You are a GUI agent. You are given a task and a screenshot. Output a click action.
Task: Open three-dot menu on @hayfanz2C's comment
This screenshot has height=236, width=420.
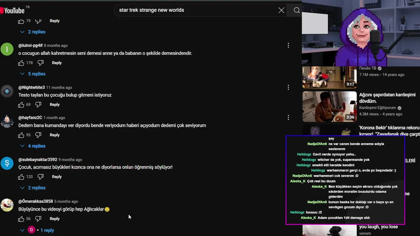point(288,117)
